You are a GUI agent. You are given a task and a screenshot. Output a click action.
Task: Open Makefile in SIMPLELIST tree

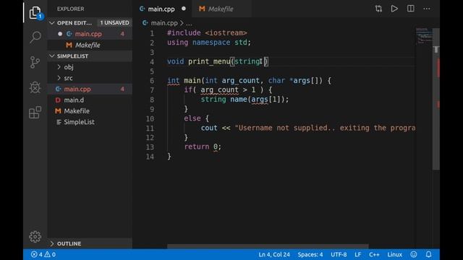pos(90,111)
